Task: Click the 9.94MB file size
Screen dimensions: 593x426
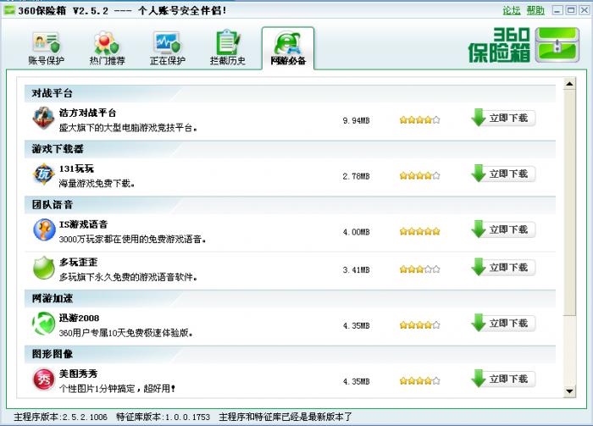Action: [356, 120]
